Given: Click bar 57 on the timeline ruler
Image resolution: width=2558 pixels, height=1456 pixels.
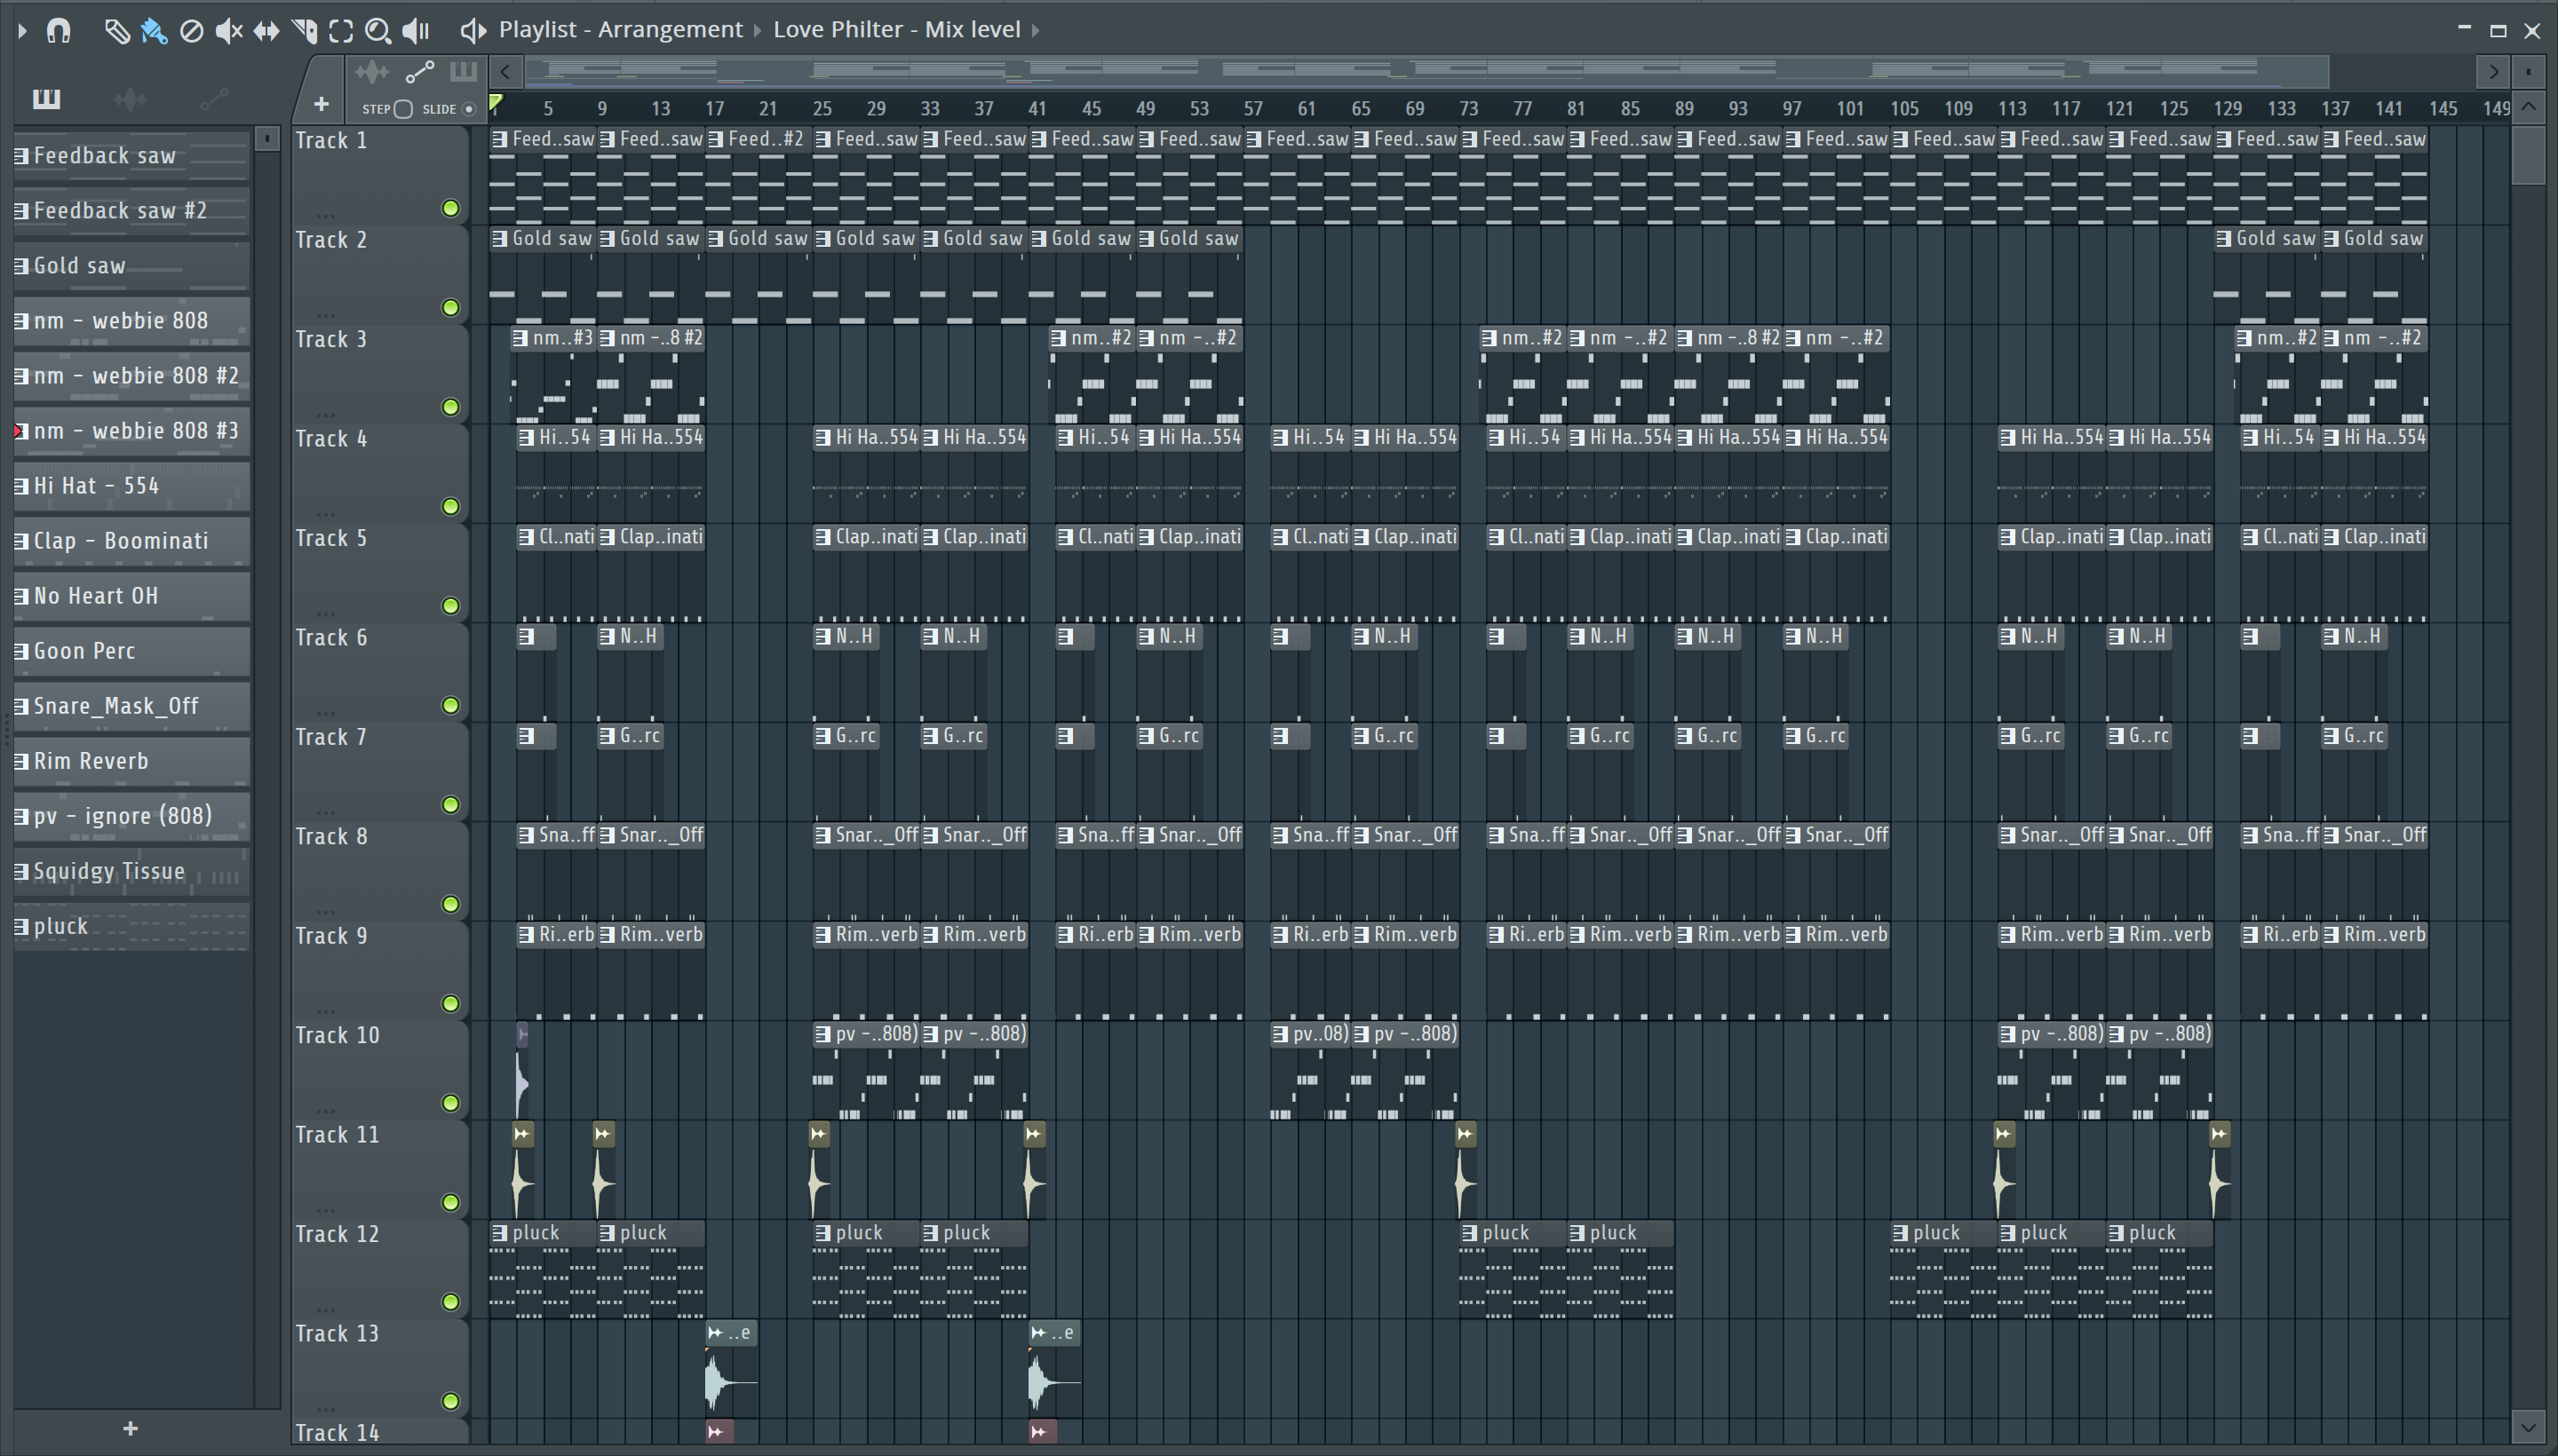Looking at the screenshot, I should pos(1252,108).
